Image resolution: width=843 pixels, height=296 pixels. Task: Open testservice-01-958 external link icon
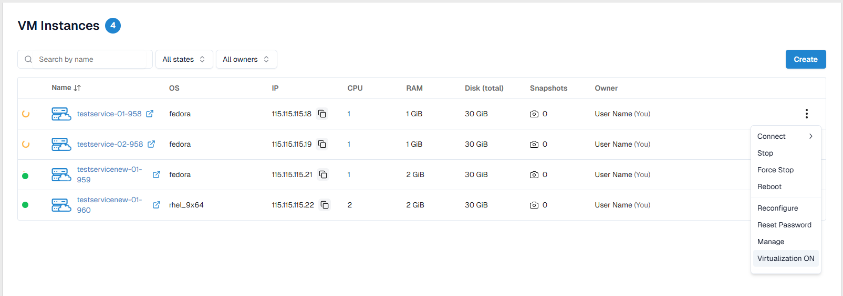(150, 114)
